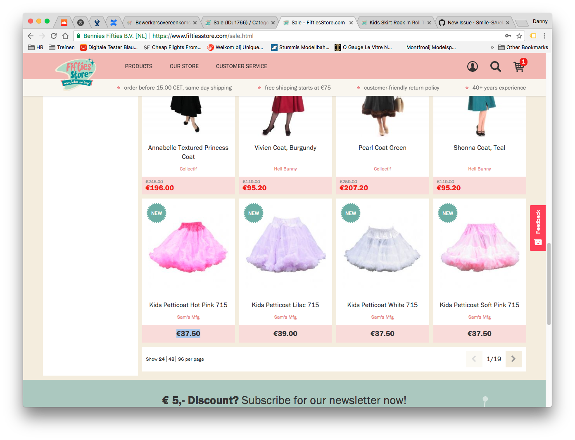Close the Sale - FiftiesStore.com tab
Screen dimensions: 575x440
coord(351,23)
